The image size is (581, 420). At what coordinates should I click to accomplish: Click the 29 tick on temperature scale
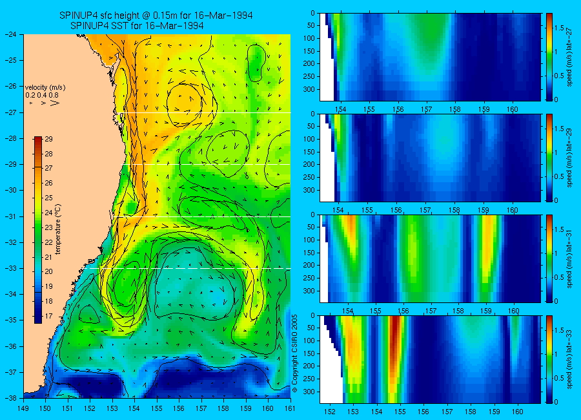(48, 139)
